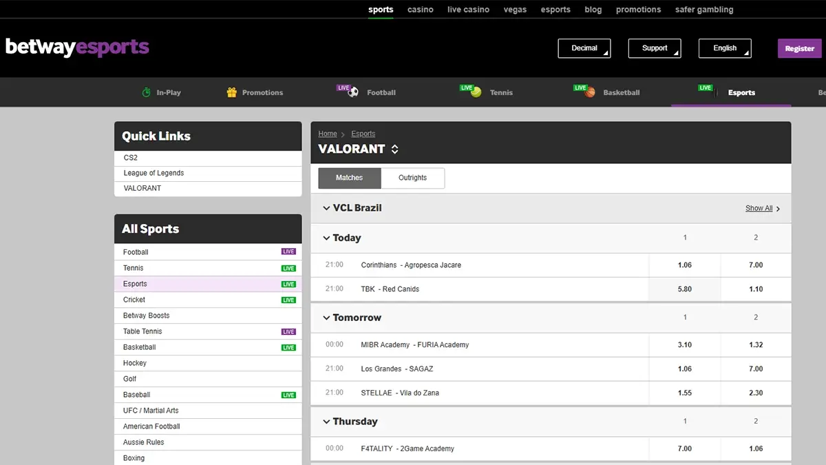
Task: Click the Register button
Action: (x=799, y=48)
